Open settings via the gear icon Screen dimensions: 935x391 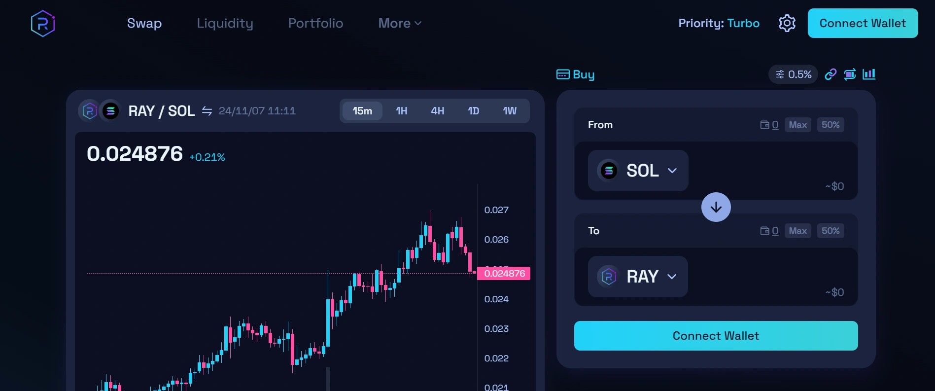click(787, 23)
